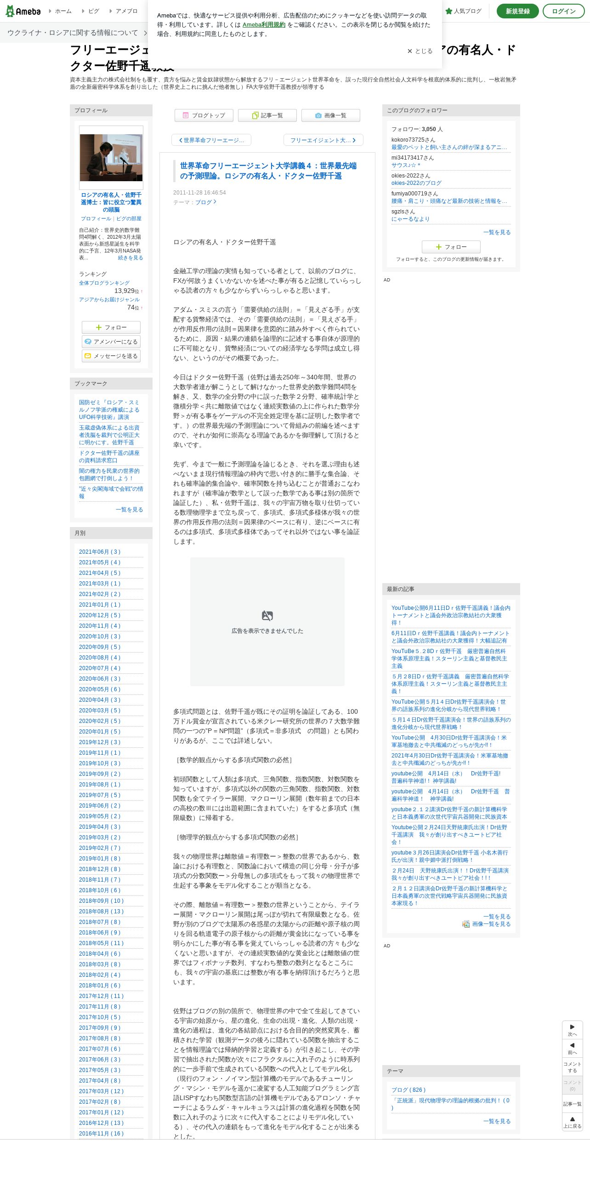Image resolution: width=590 pixels, height=1181 pixels.
Task: Open アジアからお届けジャンル ranking link
Action: [109, 300]
